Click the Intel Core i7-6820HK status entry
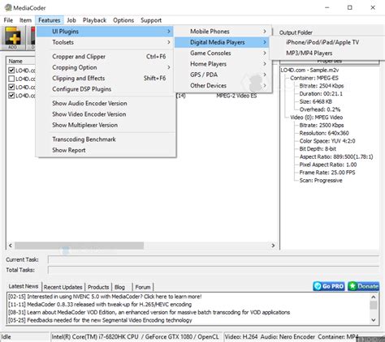 136,337
